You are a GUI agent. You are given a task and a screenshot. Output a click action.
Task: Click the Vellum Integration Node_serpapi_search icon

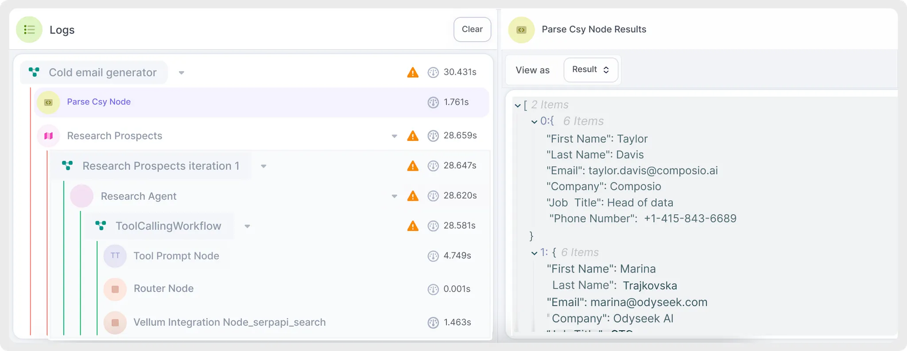coord(115,323)
